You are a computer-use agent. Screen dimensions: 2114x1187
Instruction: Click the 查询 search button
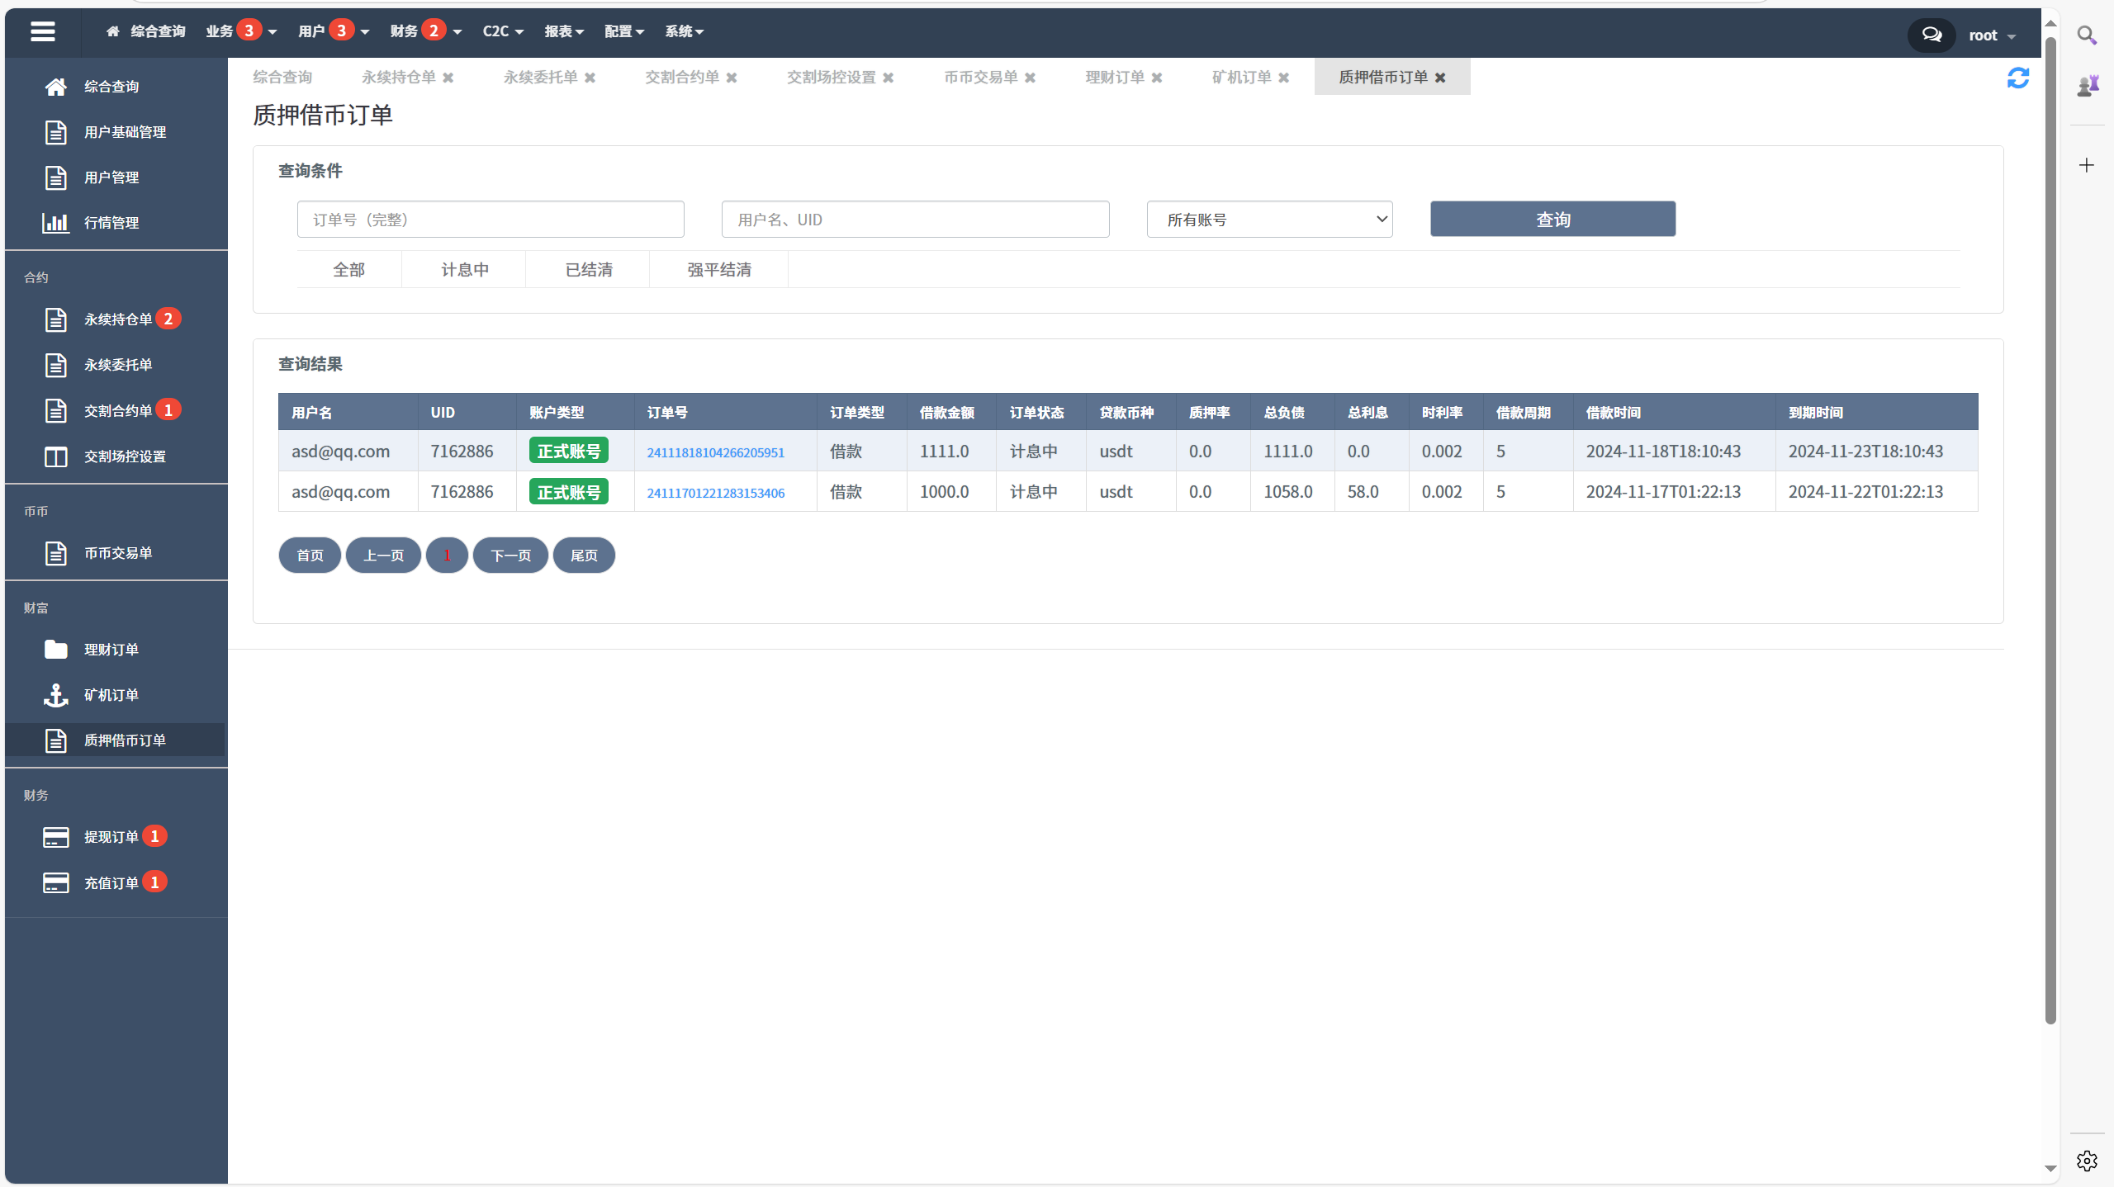(1552, 219)
